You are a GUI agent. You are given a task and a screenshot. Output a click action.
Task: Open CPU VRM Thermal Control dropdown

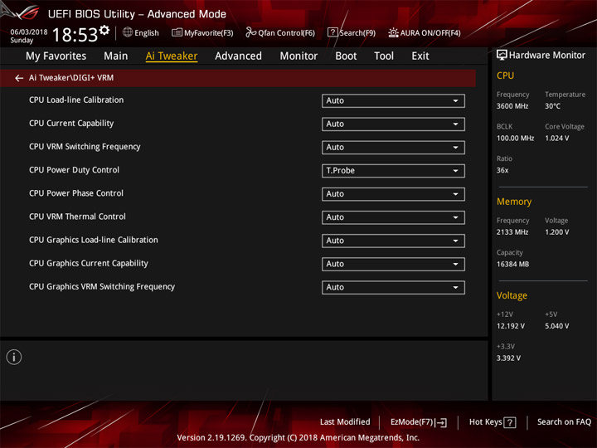tap(393, 217)
